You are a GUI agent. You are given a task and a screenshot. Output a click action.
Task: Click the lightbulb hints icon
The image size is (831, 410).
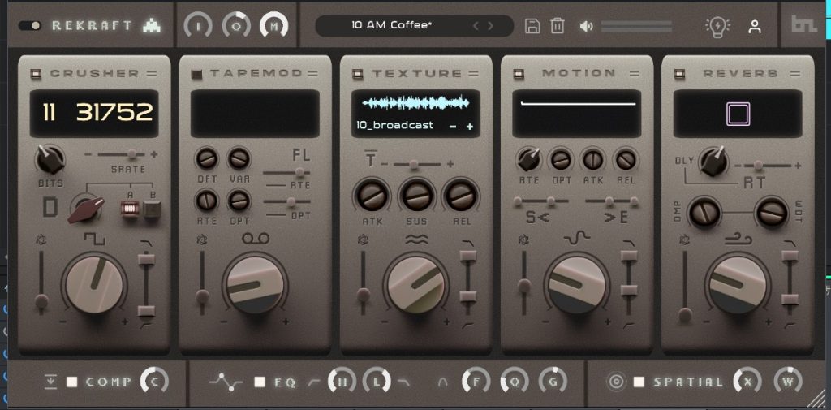[718, 27]
